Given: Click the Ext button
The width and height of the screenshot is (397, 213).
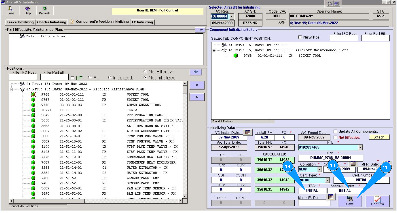Looking at the screenshot, I should click(x=200, y=30).
